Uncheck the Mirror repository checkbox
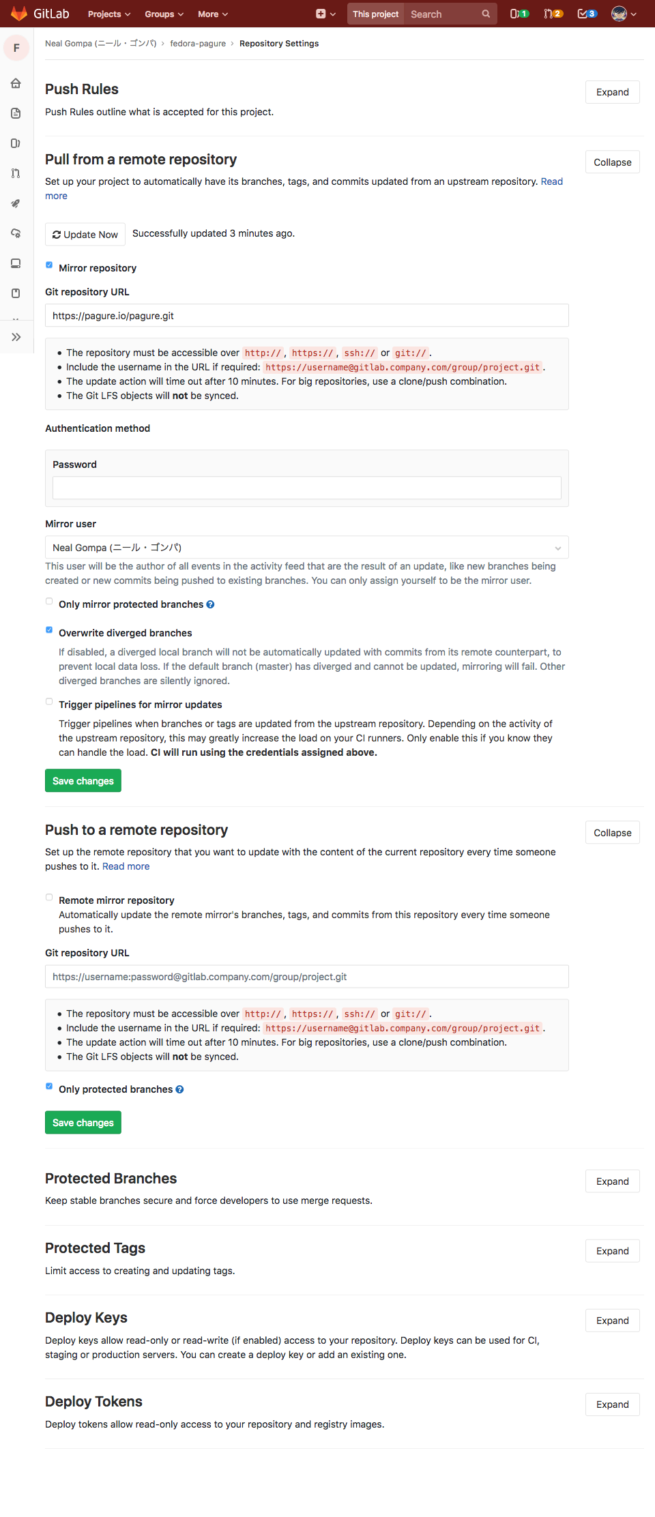This screenshot has width=655, height=1517. point(49,265)
